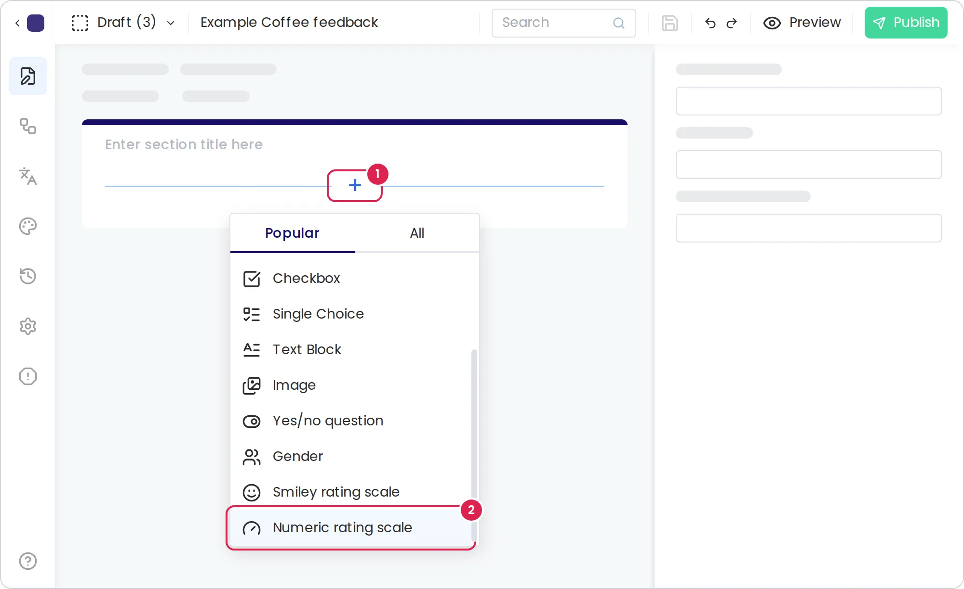Click the search magnifier icon

point(619,23)
